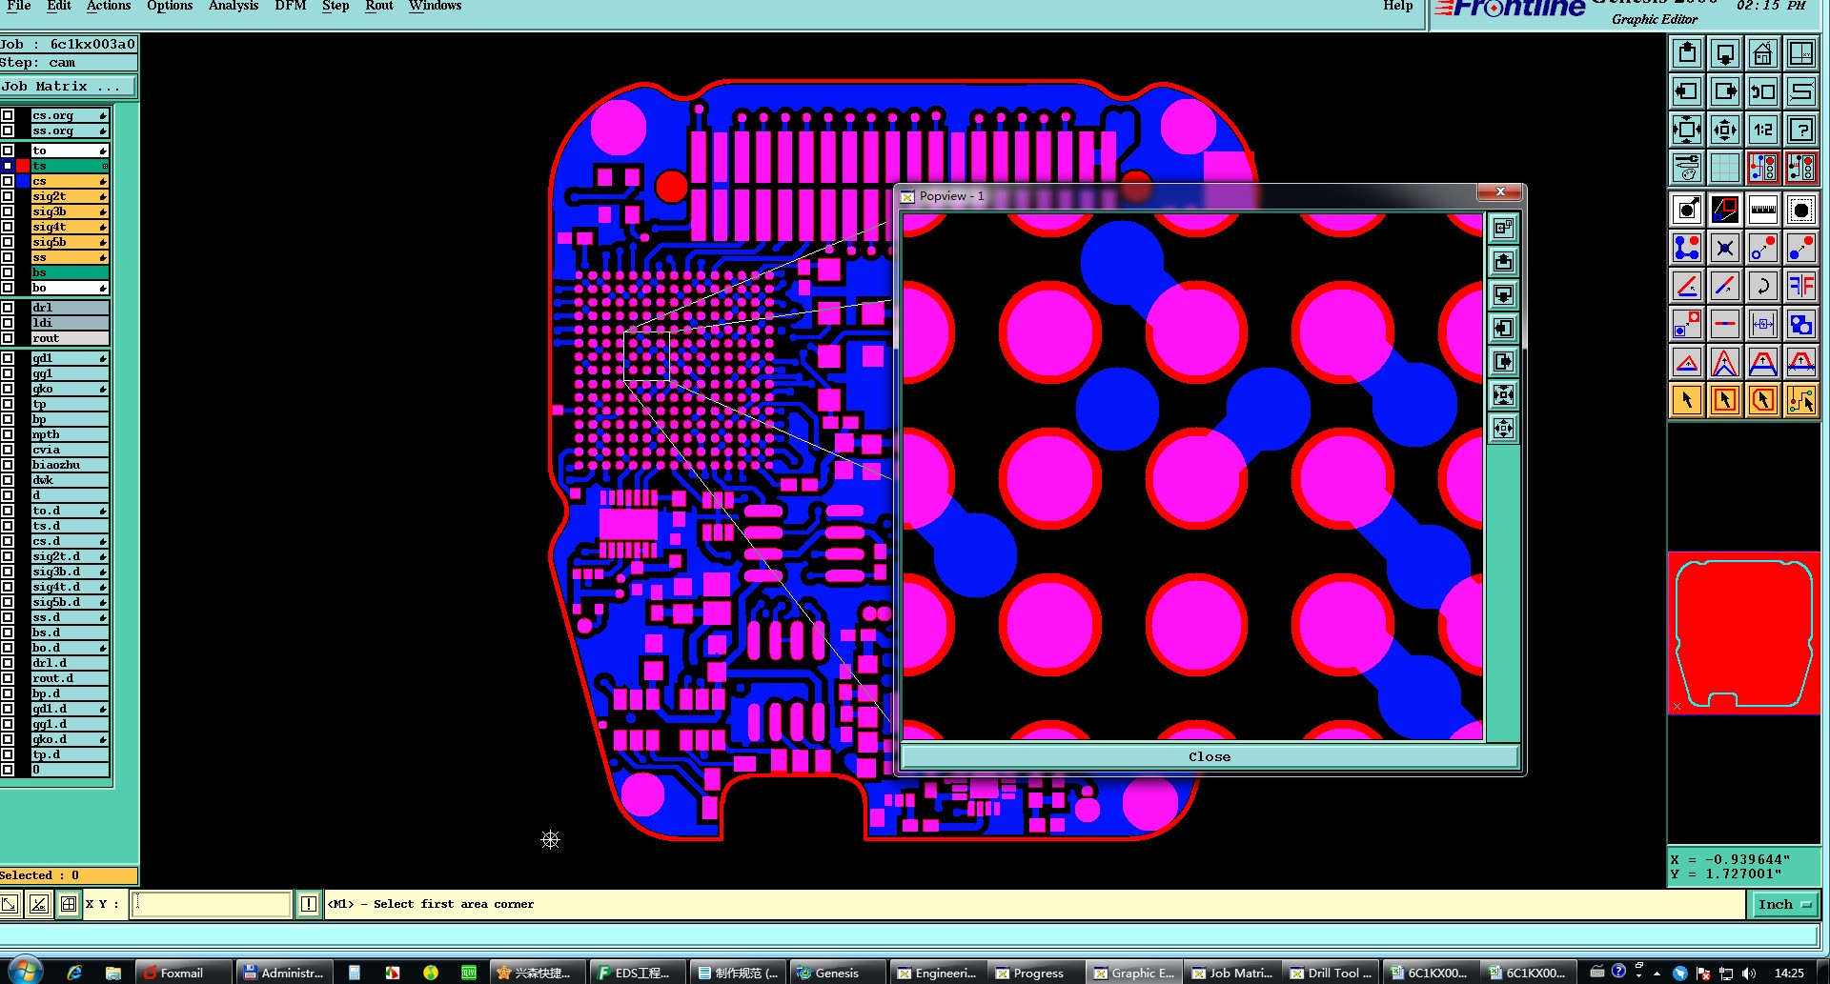The width and height of the screenshot is (1830, 984).
Task: Toggle the cs.org layer checkbox
Action: 8,115
